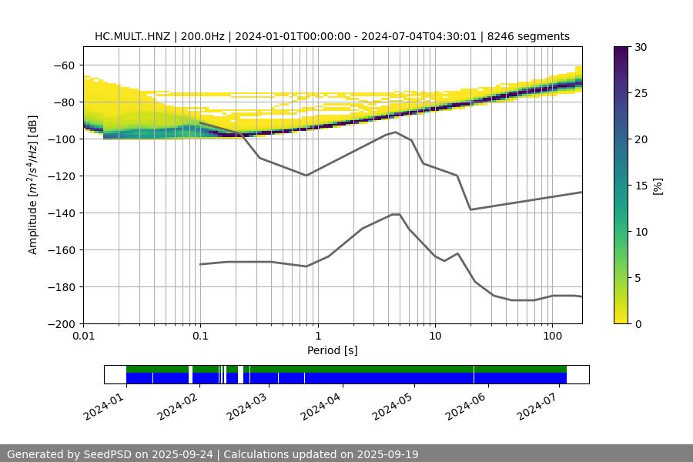Screen dimensions: 693x462
Task: Click the blue data availability bar
Action: click(x=346, y=378)
